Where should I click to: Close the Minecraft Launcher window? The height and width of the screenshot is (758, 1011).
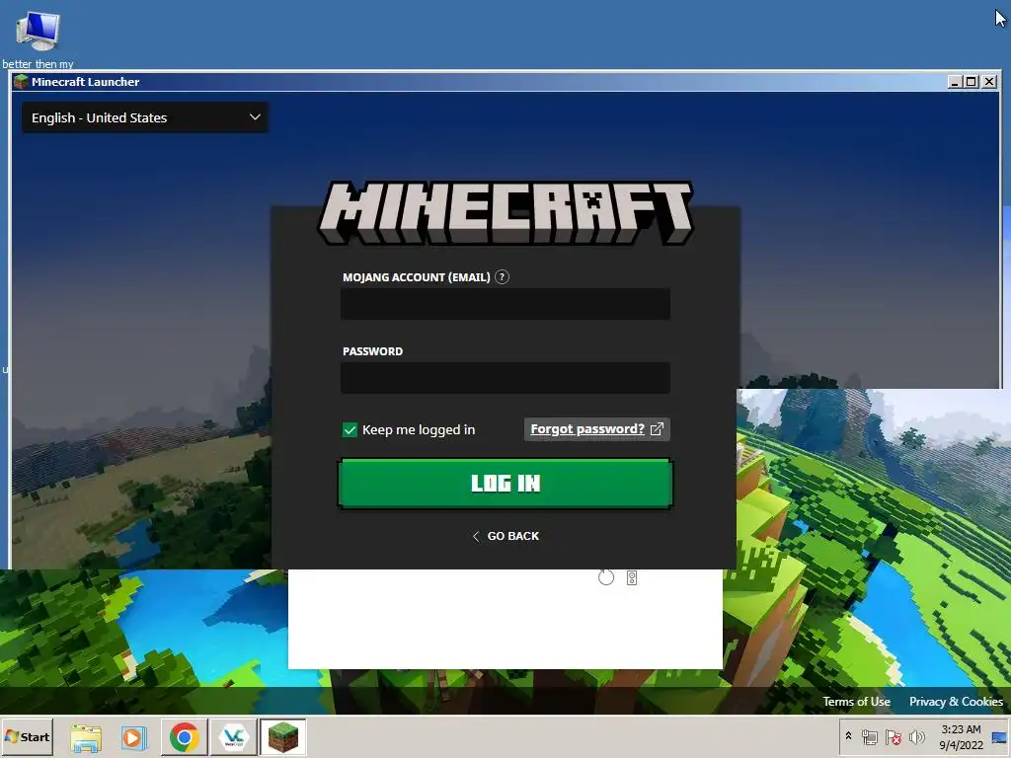pos(989,82)
